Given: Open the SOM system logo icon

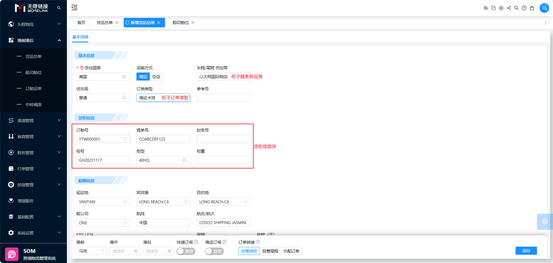Looking at the screenshot, I should point(12,254).
